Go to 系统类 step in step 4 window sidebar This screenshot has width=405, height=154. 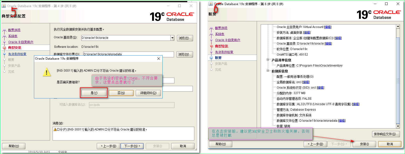click(x=13, y=36)
